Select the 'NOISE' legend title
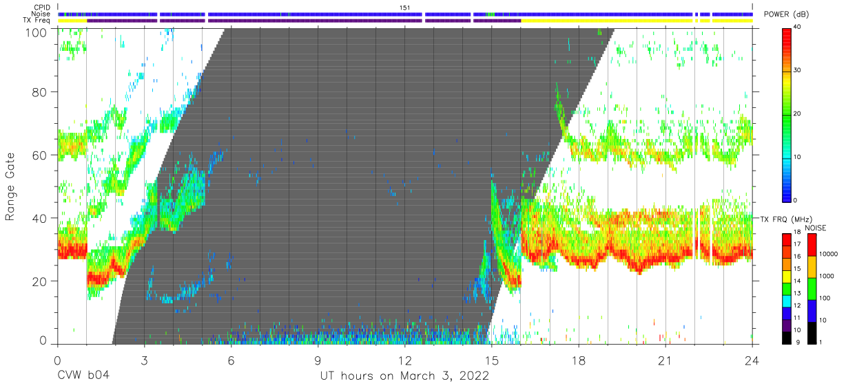Viewport: 846px width, 390px height. (816, 227)
